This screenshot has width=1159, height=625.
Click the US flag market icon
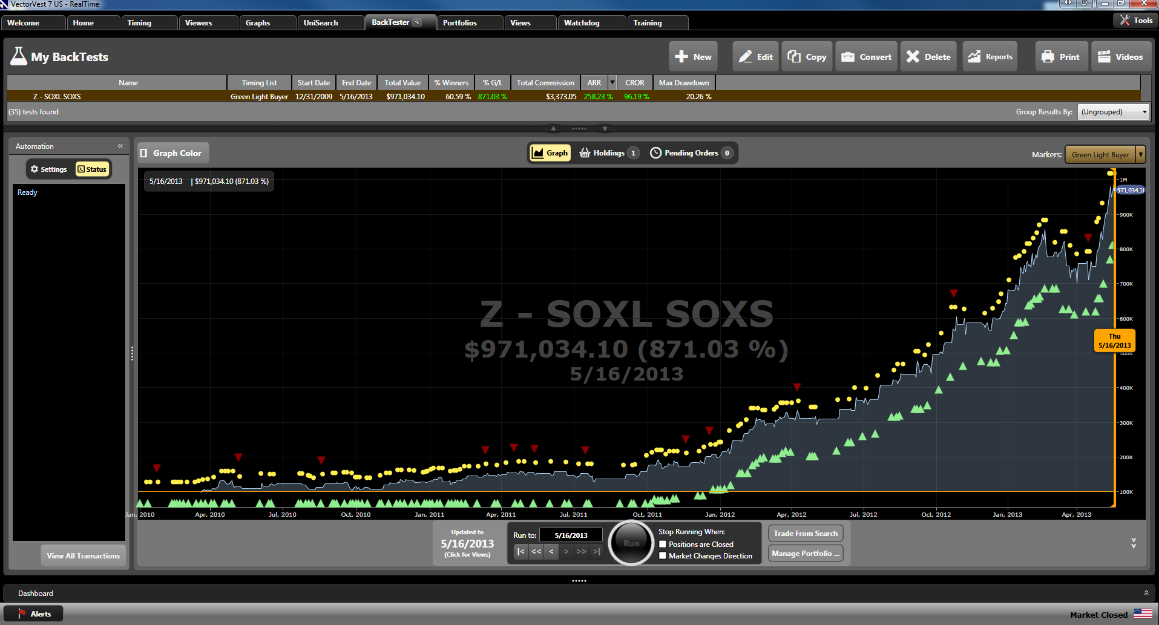pyautogui.click(x=1143, y=614)
